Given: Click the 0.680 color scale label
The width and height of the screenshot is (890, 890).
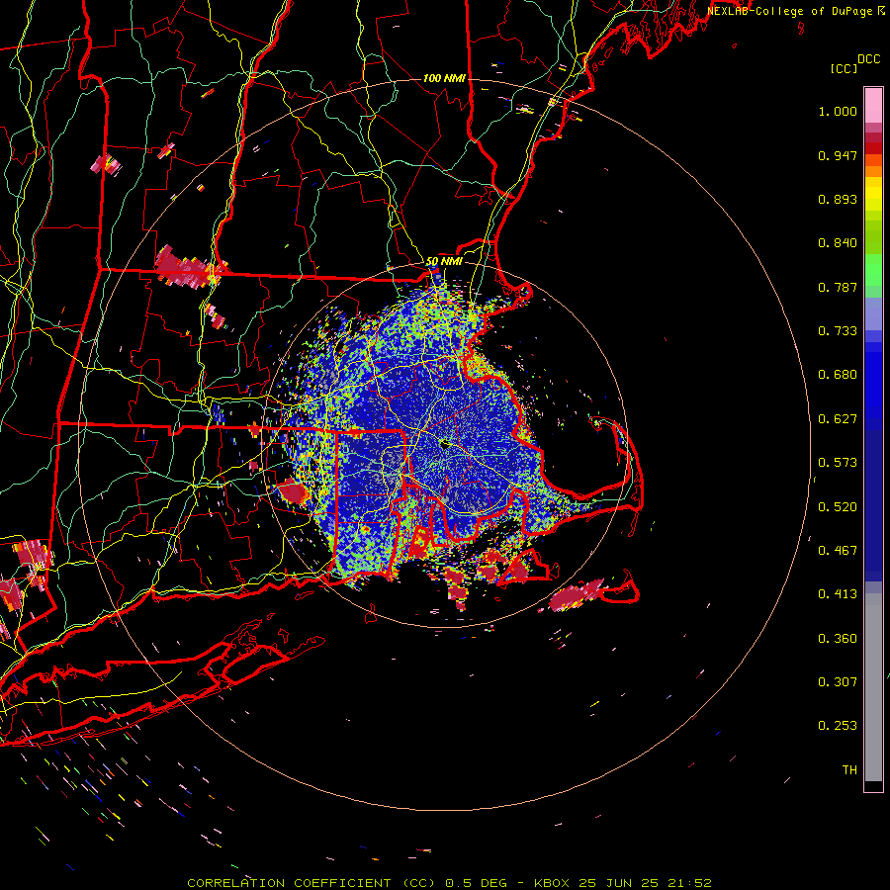Looking at the screenshot, I should [x=838, y=375].
